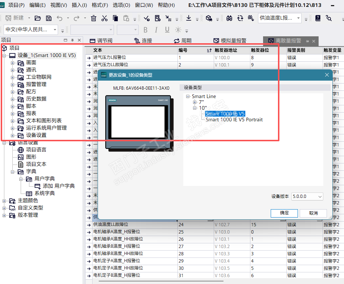Run consistency check with the checkmark icon
The image size is (344, 284).
147,18
